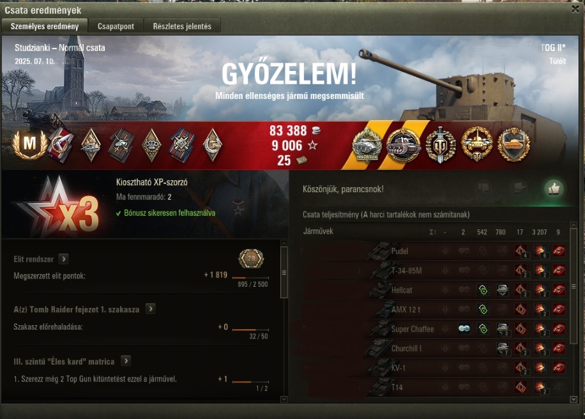Click the level 29 elite badge
The image size is (585, 419).
coord(251,258)
